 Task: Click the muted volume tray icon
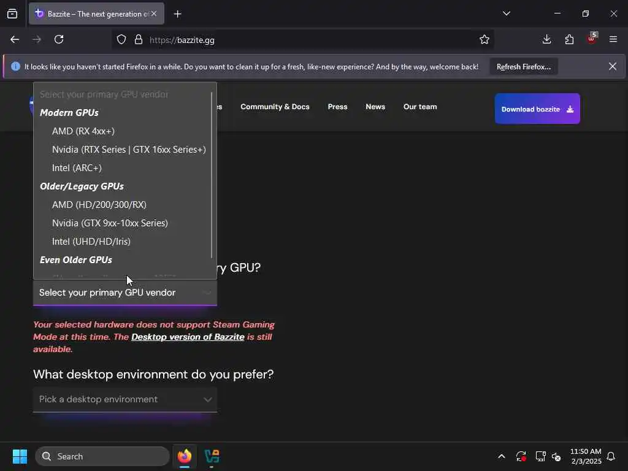556,456
